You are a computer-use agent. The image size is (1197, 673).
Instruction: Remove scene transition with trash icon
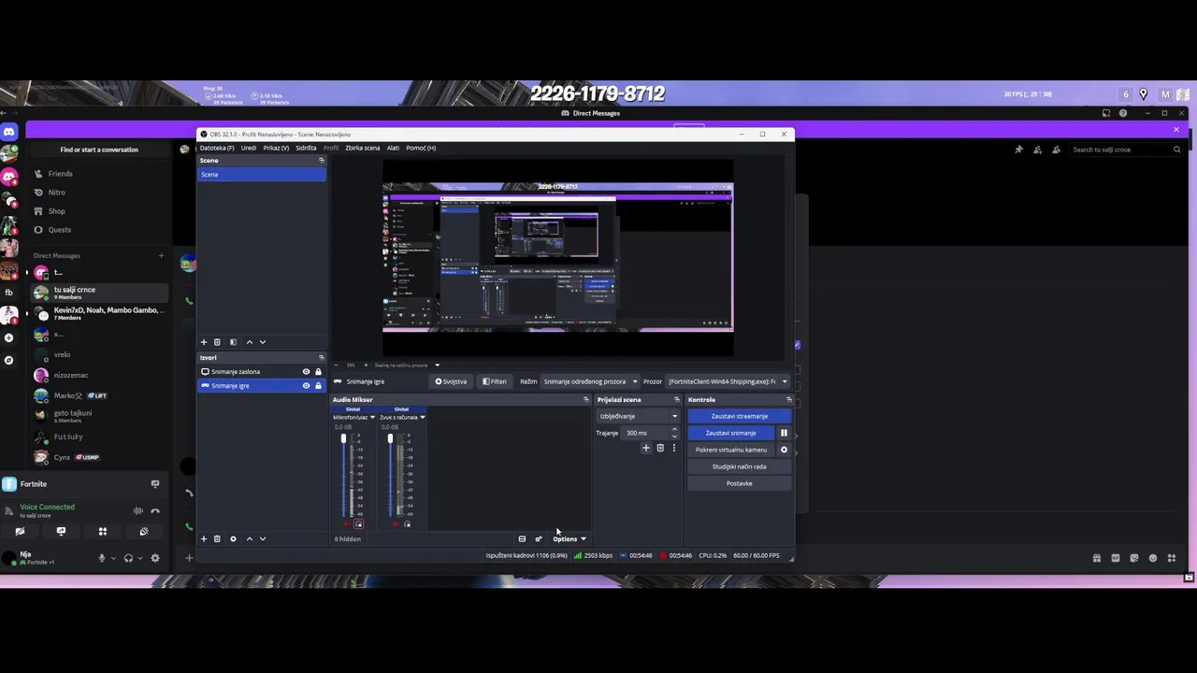click(x=659, y=448)
